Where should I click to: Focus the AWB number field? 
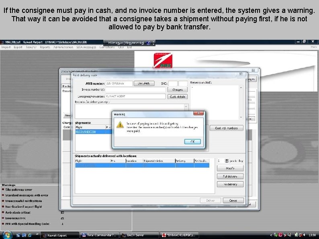pyautogui.click(x=119, y=84)
